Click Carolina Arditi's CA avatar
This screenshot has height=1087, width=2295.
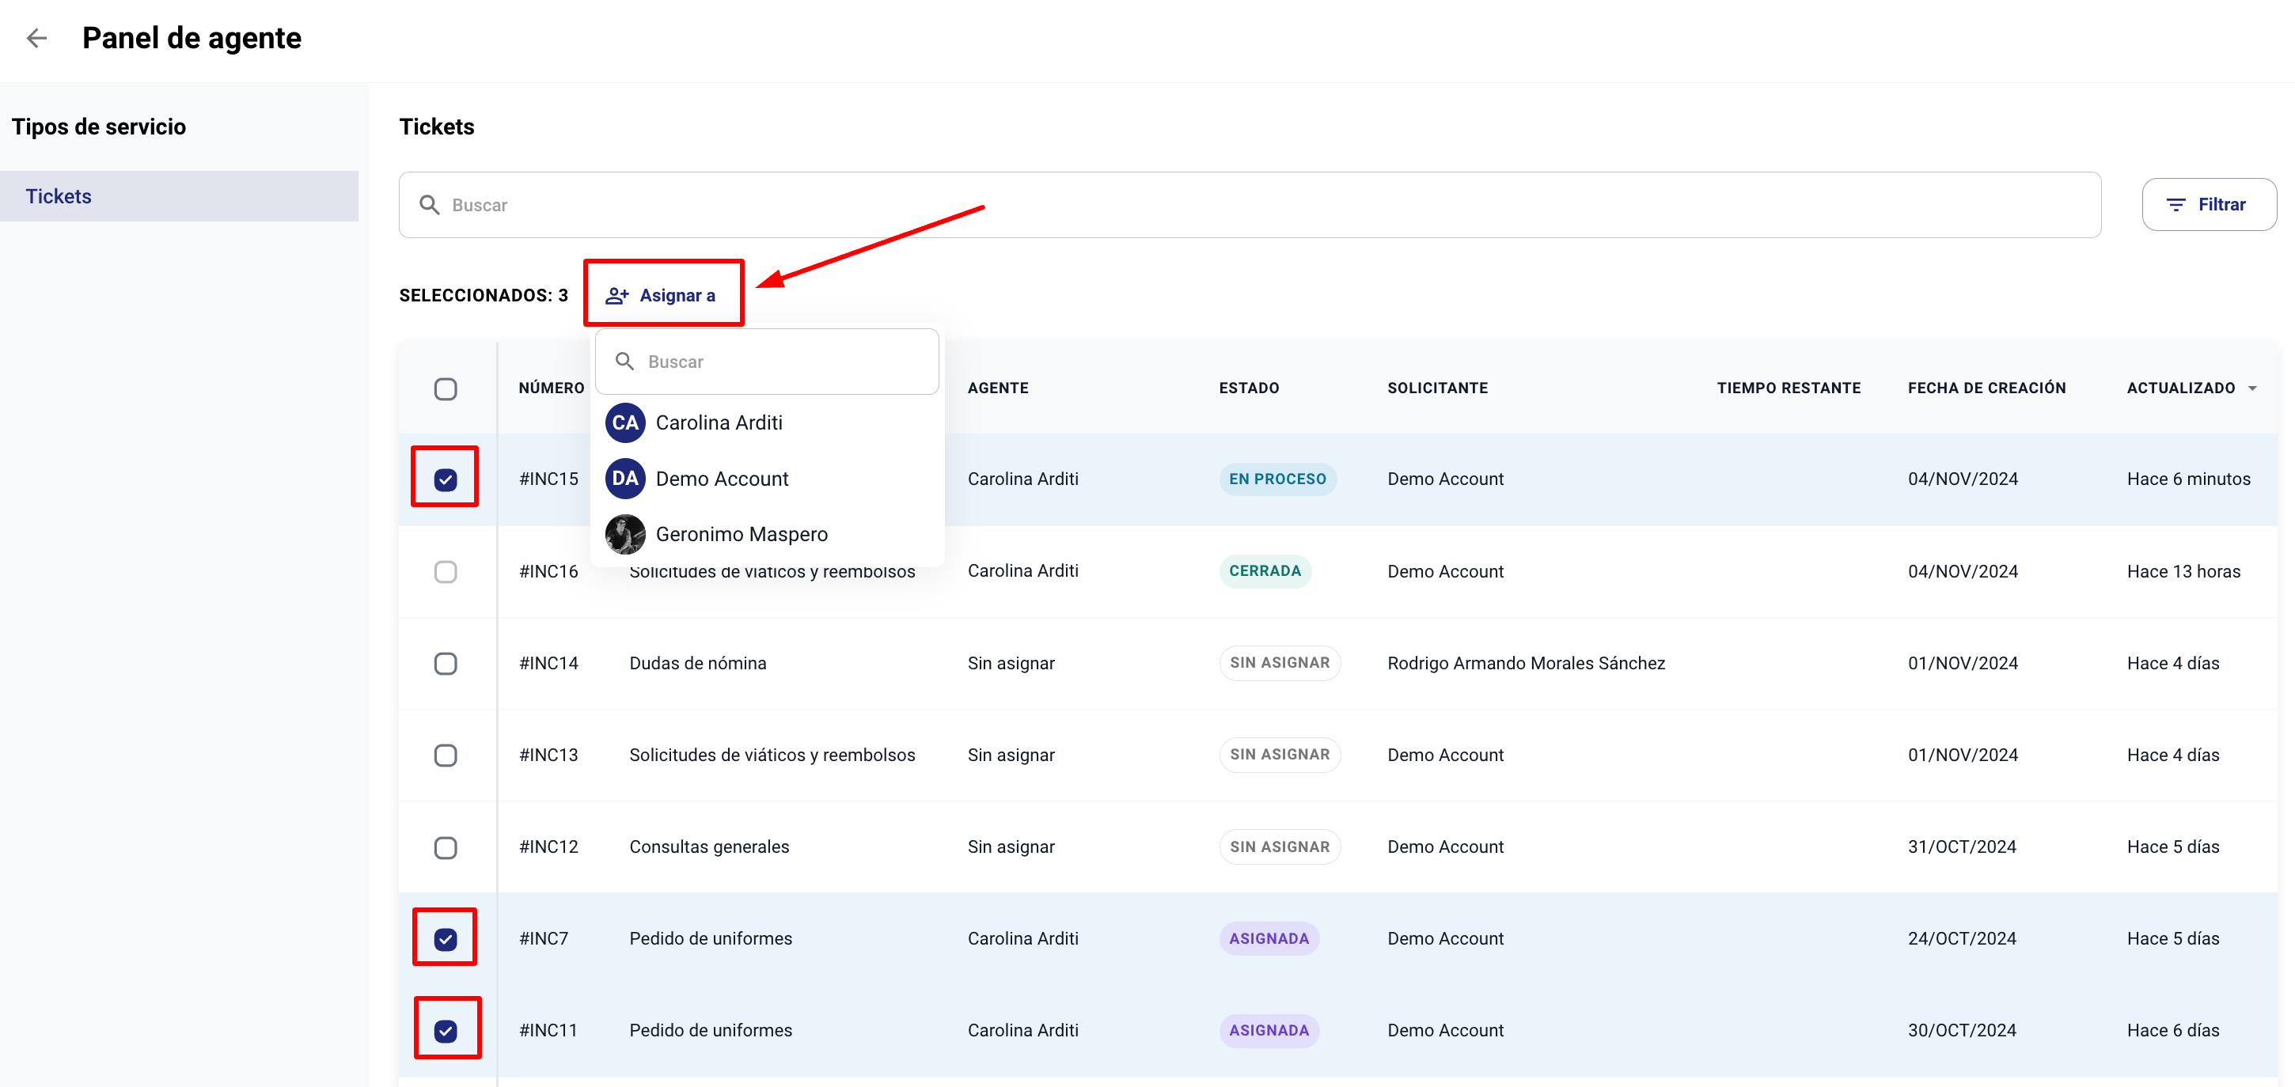click(x=624, y=423)
